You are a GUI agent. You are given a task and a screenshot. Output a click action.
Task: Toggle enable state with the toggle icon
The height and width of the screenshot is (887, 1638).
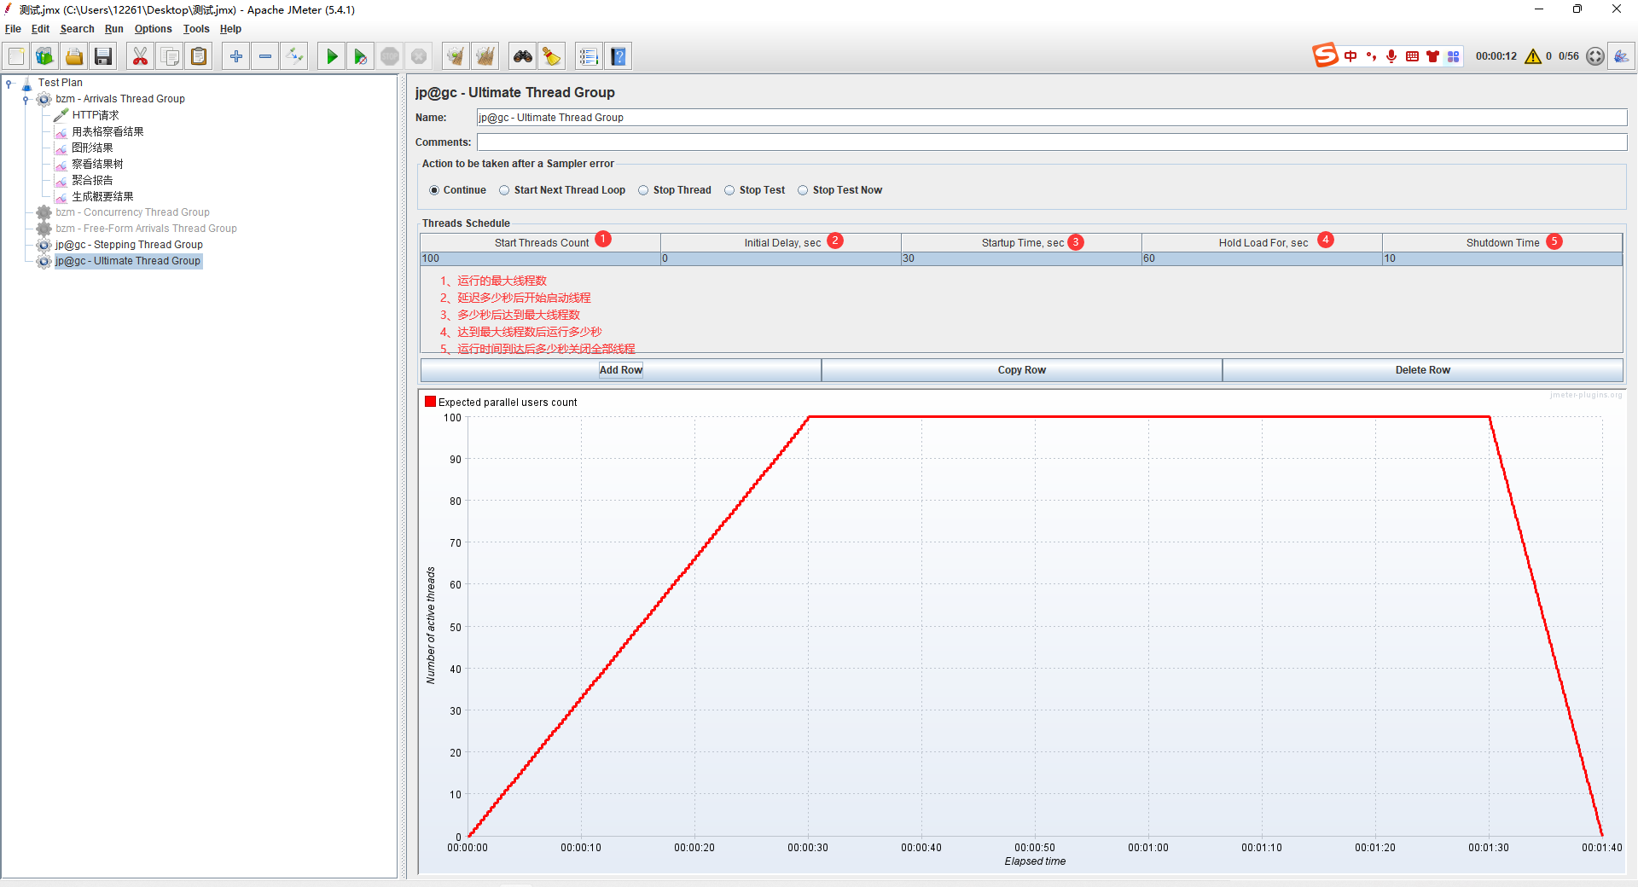pos(294,56)
